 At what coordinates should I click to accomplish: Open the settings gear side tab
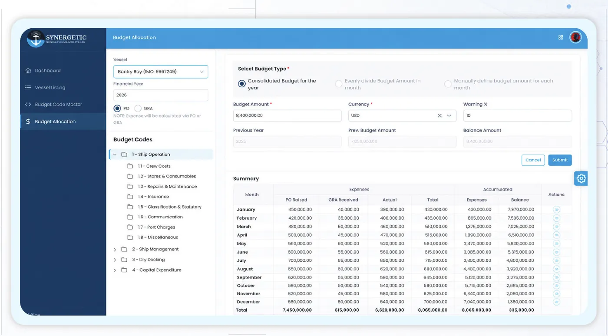(x=581, y=178)
